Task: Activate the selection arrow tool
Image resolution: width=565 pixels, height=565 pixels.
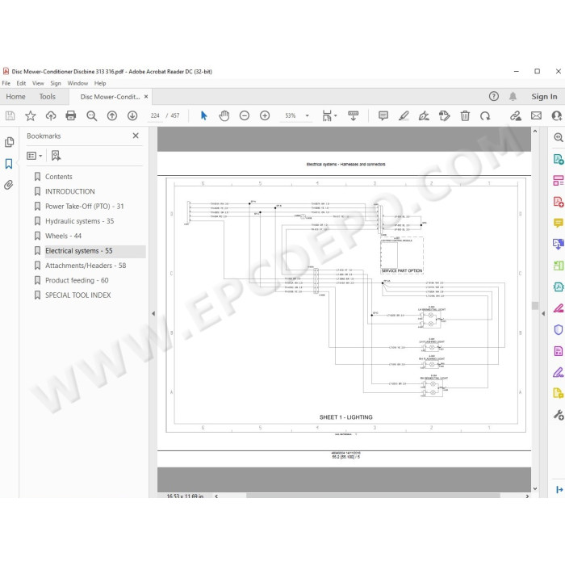Action: tap(204, 115)
